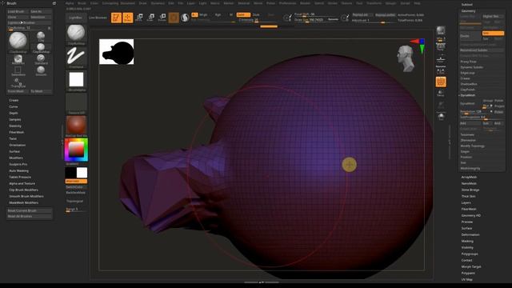Open the red MatCap material selector
Image resolution: width=512 pixels, height=288 pixels.
point(76,126)
